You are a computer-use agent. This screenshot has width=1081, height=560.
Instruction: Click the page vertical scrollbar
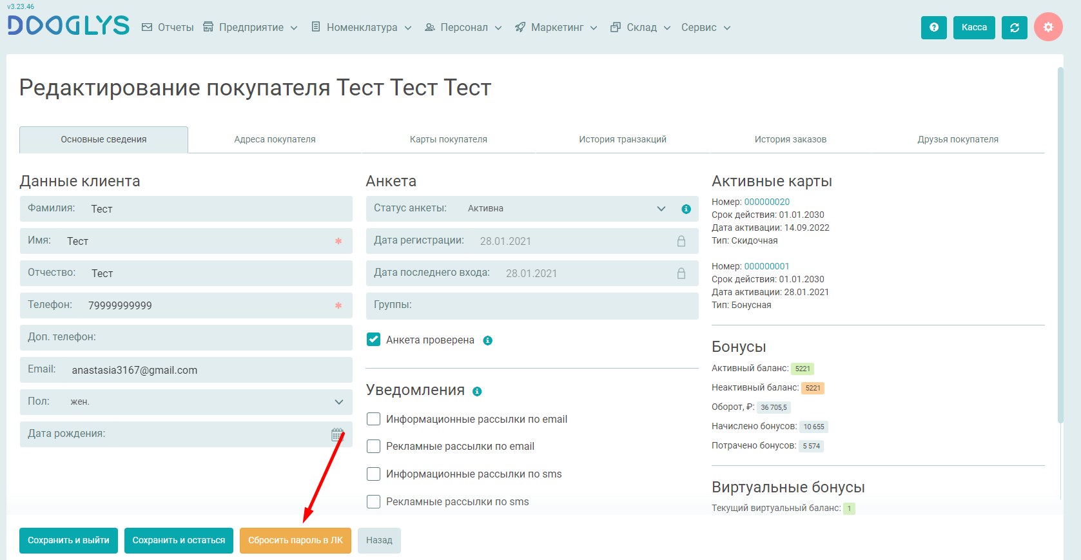click(x=1060, y=245)
